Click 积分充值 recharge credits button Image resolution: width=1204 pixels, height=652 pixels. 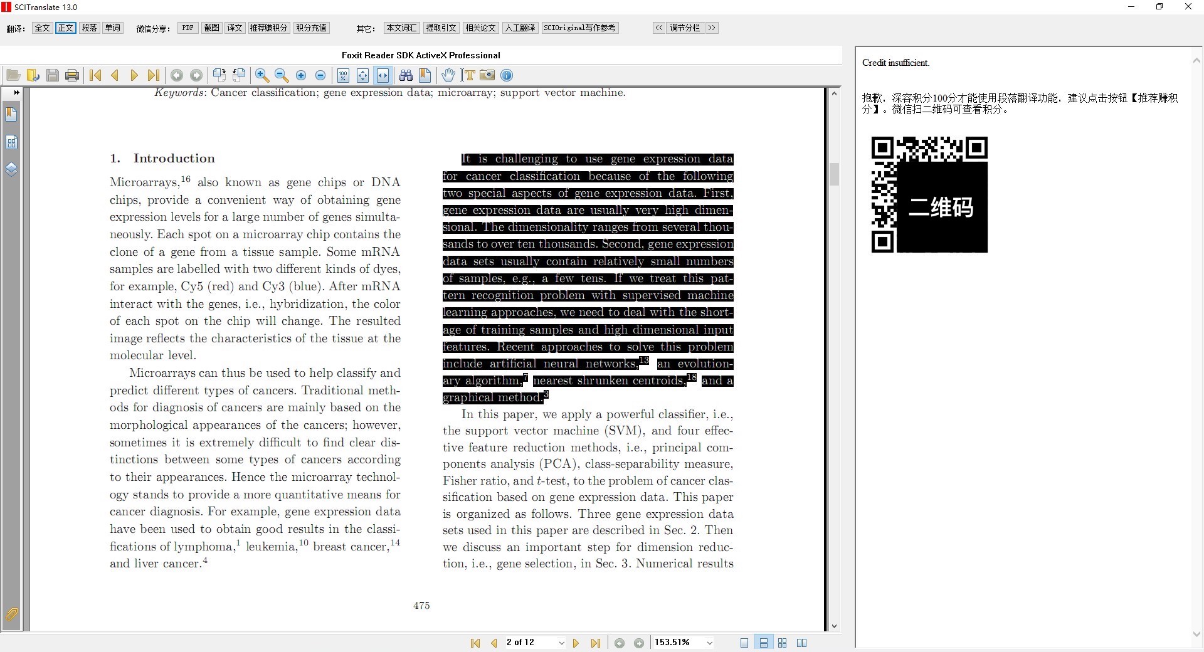tap(312, 28)
